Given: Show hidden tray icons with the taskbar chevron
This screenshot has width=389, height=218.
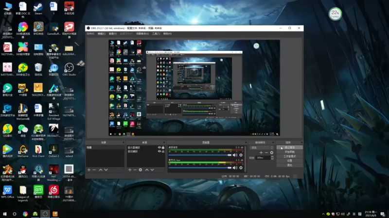Looking at the screenshot, I should click(x=323, y=214).
